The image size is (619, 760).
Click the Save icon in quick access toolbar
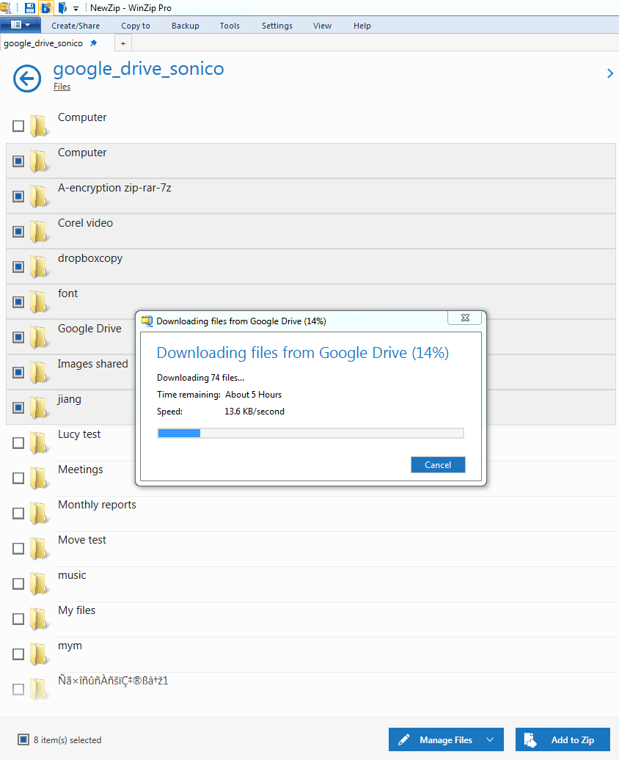pos(29,8)
